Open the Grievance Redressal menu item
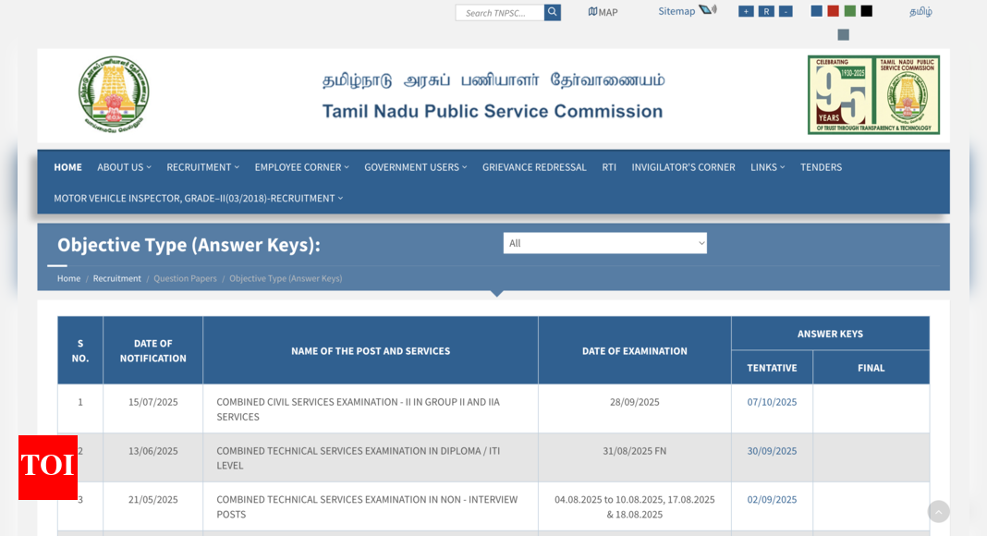Image resolution: width=987 pixels, height=536 pixels. [x=534, y=167]
